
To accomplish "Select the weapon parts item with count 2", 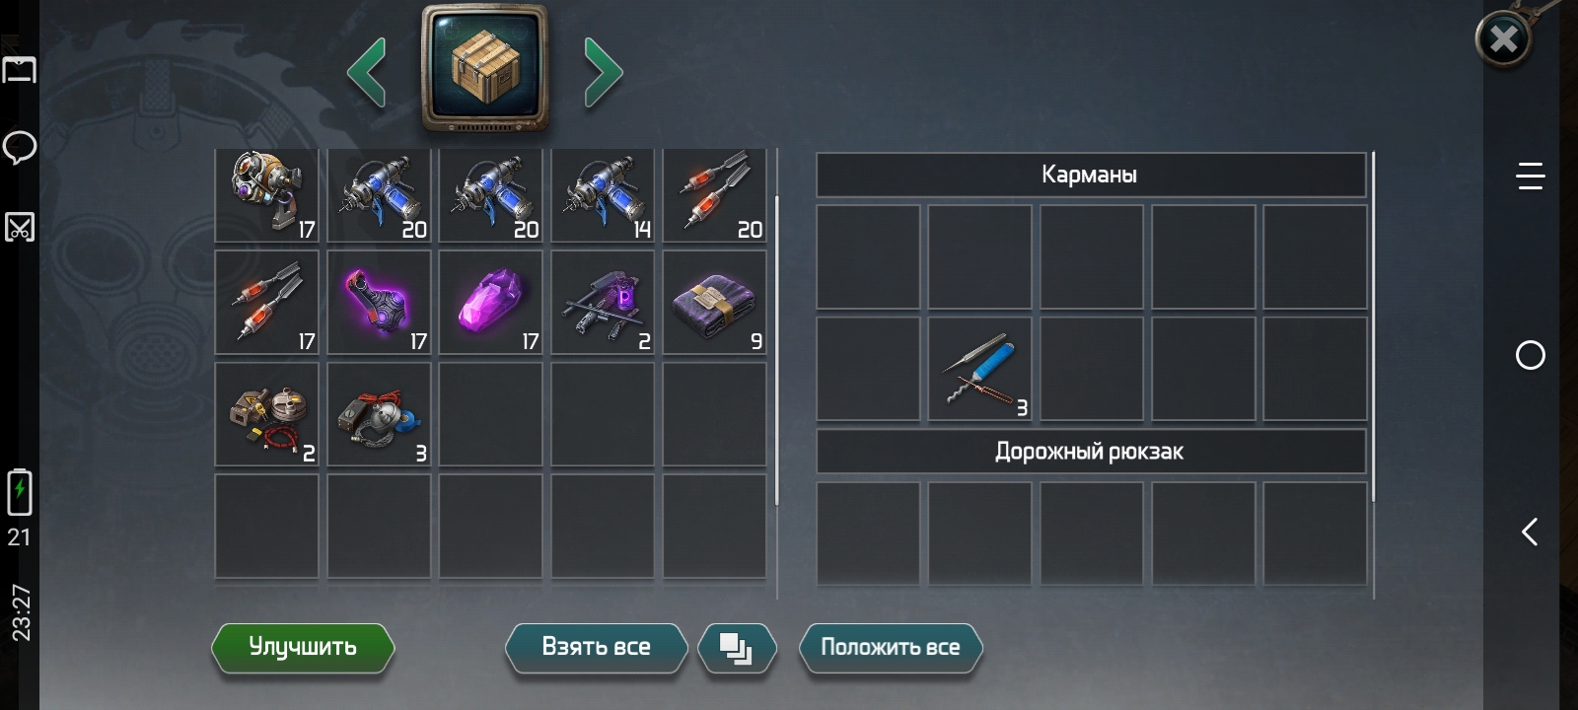I will (603, 302).
